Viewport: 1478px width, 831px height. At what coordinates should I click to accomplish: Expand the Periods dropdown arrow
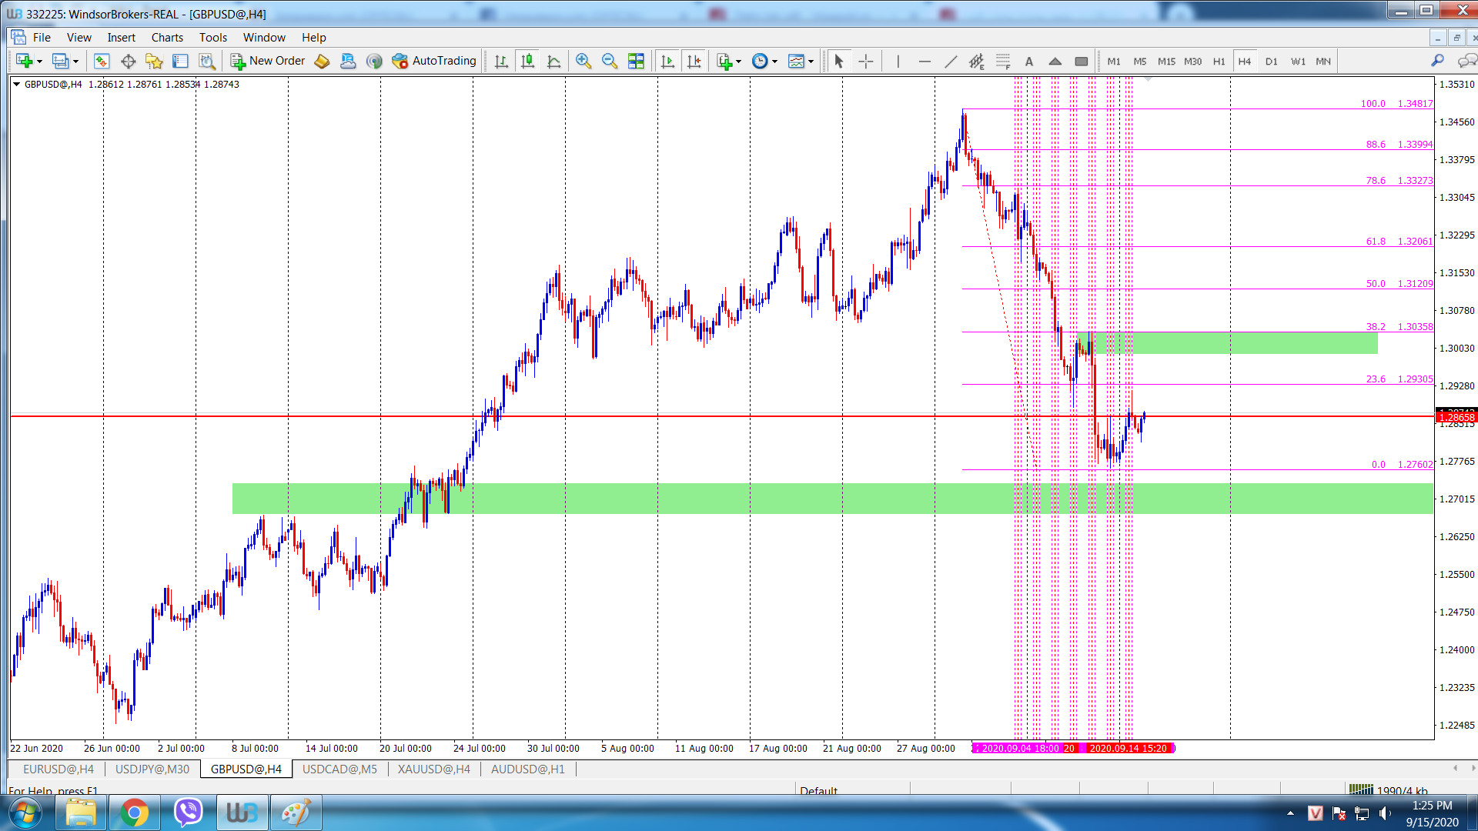pos(775,62)
